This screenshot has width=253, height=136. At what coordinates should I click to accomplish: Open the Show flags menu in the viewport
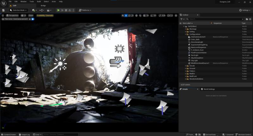pyautogui.click(x=31, y=15)
